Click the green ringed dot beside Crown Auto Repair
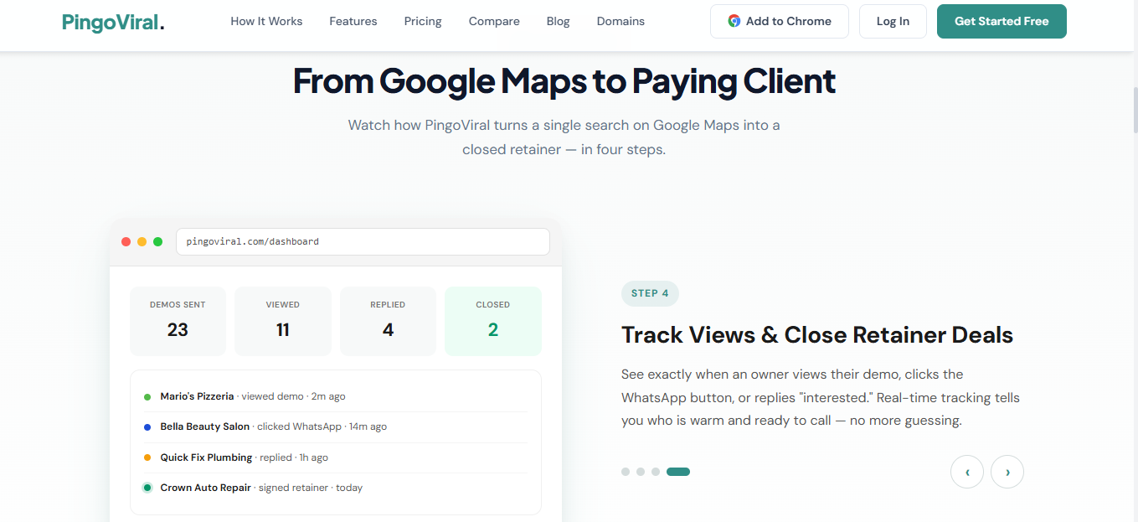Screen dimensions: 1138x522 147,488
